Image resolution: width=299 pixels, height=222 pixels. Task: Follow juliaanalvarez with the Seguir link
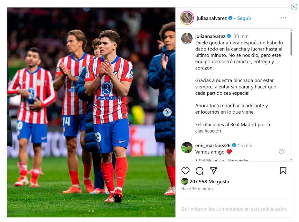[244, 18]
